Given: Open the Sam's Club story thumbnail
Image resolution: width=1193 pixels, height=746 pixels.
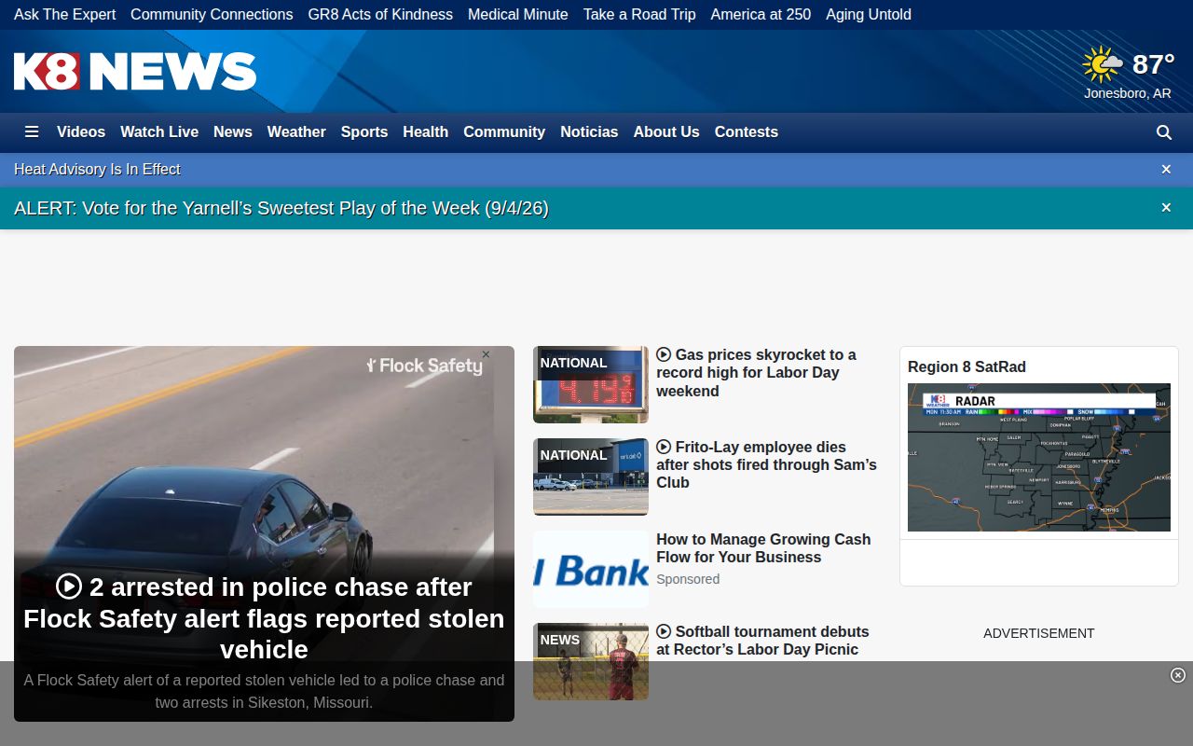Looking at the screenshot, I should pyautogui.click(x=591, y=477).
